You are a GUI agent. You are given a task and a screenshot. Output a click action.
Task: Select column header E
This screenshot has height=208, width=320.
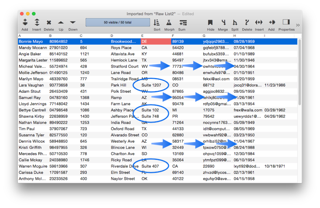(156, 36)
